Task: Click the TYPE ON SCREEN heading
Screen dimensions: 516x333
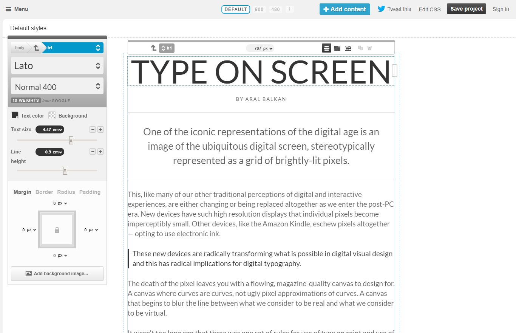Action: click(261, 71)
